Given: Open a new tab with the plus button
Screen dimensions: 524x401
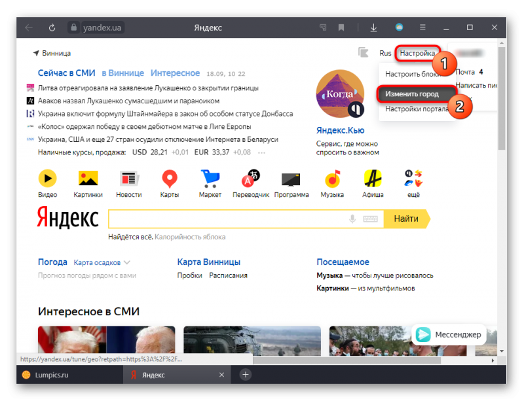Looking at the screenshot, I should tap(245, 375).
